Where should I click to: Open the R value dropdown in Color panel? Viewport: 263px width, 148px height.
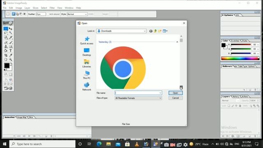pos(258,45)
